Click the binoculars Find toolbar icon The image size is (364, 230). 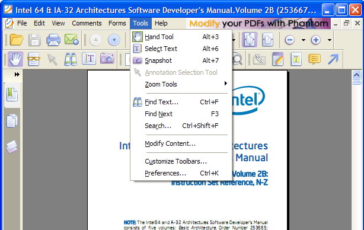pyautogui.click(x=71, y=59)
